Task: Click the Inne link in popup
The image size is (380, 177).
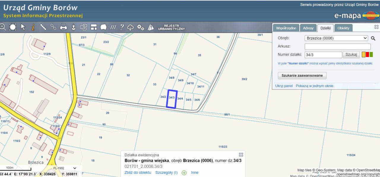Action: pos(195,173)
